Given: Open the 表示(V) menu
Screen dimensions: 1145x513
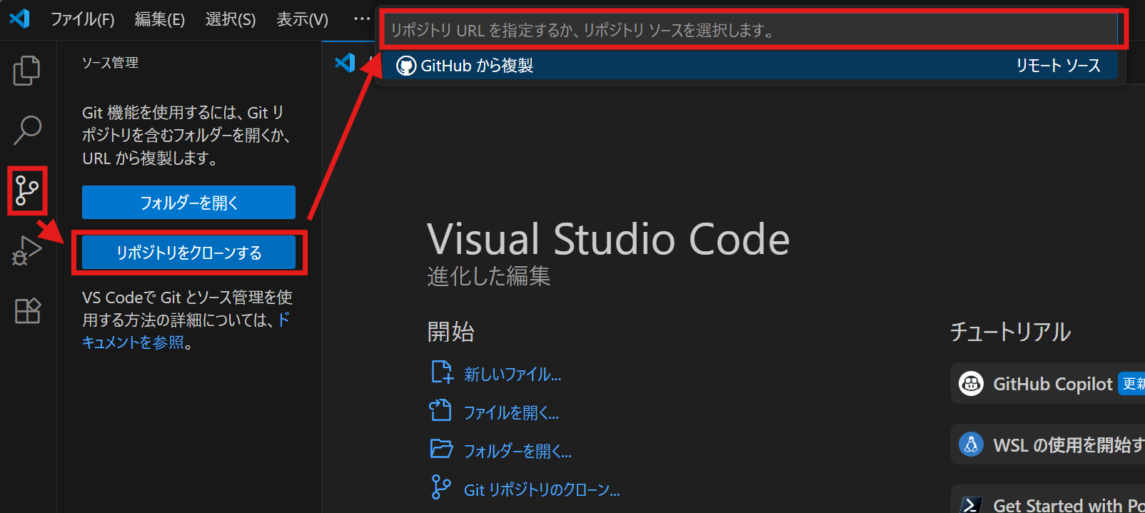Looking at the screenshot, I should point(302,19).
